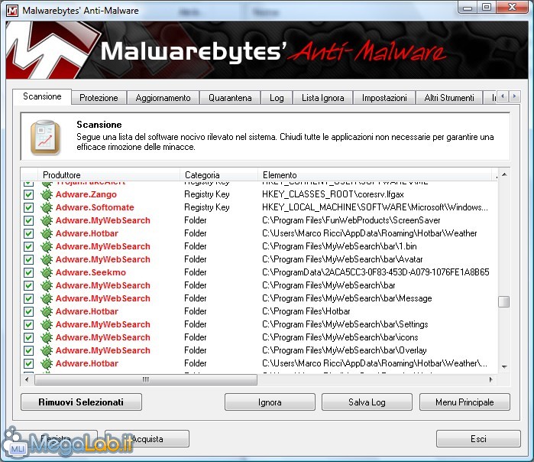Click the Esci button
The width and height of the screenshot is (534, 462).
pos(478,438)
